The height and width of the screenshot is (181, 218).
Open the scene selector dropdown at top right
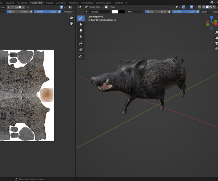click(213, 3)
